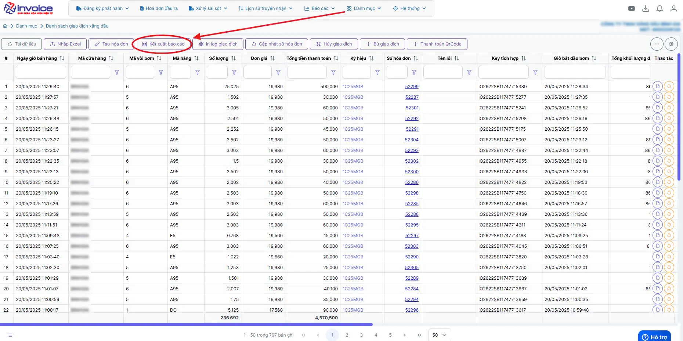Open the Hệ thống menu
This screenshot has width=683, height=341.
click(409, 8)
